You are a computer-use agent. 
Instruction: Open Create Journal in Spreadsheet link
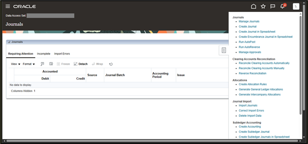pyautogui.click(x=257, y=32)
